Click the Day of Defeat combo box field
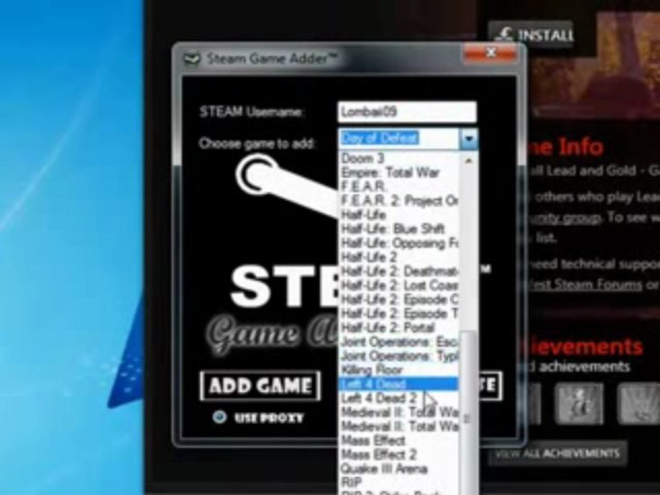660x495 pixels. coord(399,138)
